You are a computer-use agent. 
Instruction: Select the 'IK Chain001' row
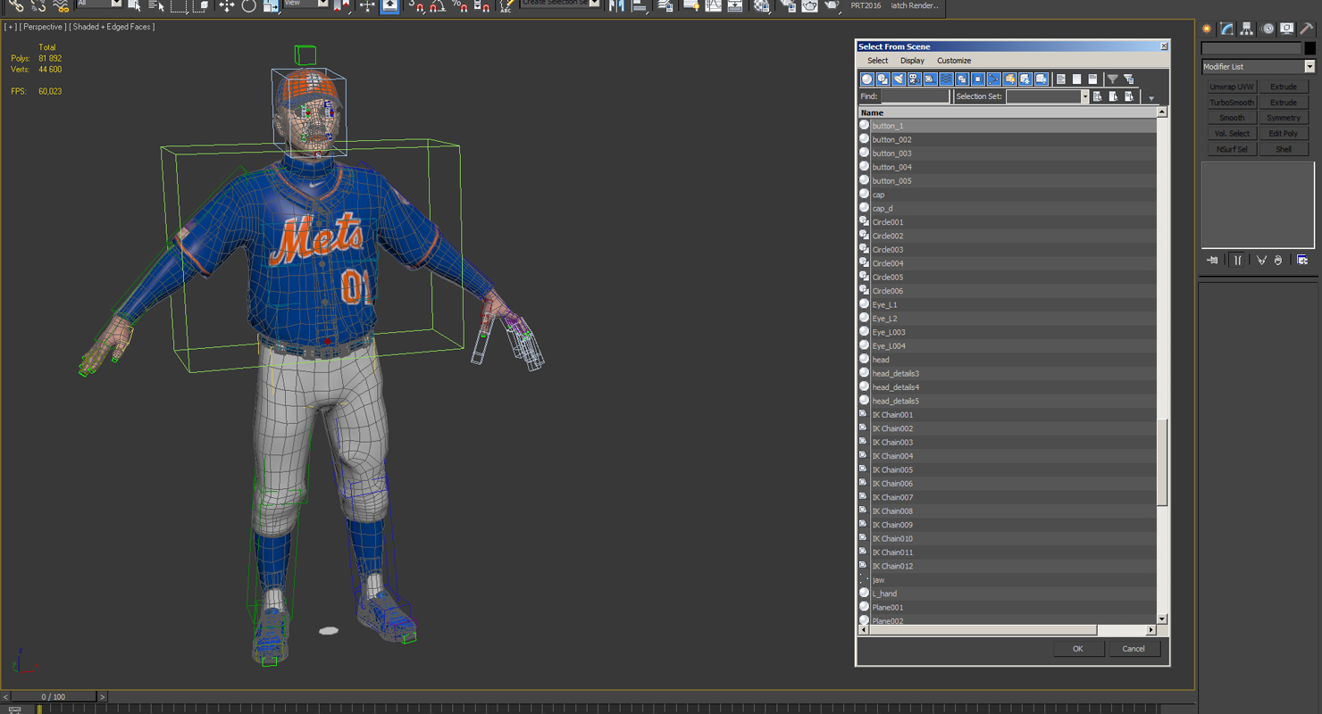point(1007,415)
